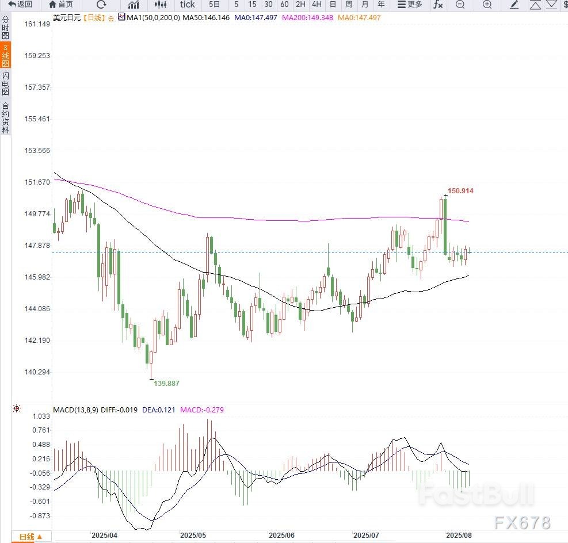The width and height of the screenshot is (568, 543).
Task: Select the bar-and-line chart style icon
Action: (134, 5)
